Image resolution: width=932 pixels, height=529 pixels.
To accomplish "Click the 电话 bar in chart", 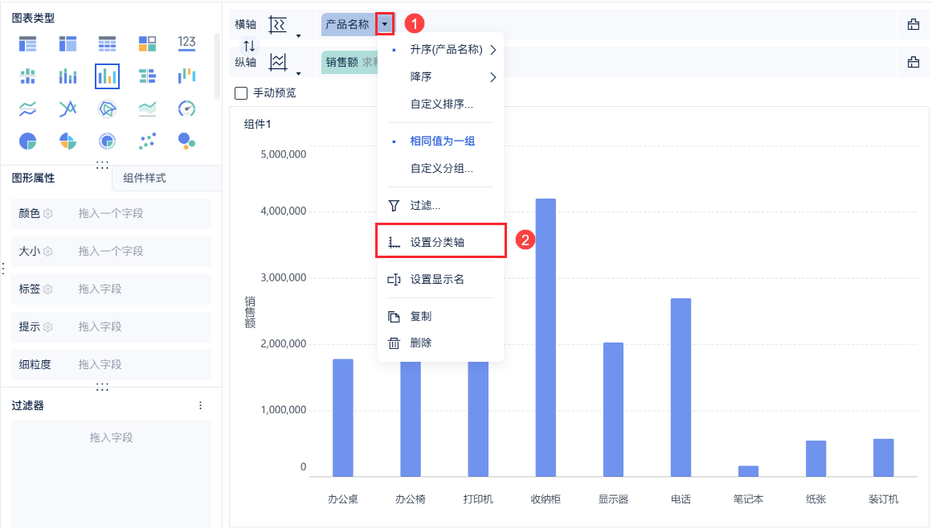I will point(681,388).
